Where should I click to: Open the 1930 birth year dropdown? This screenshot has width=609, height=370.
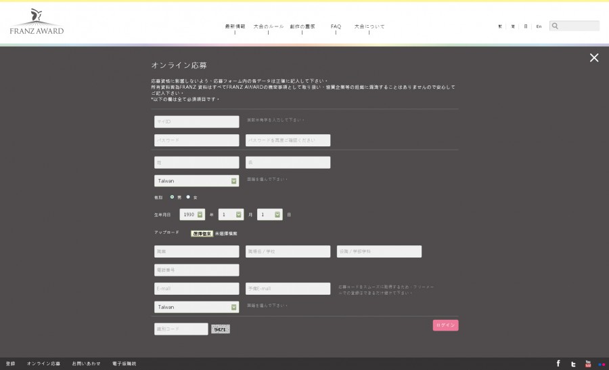click(x=192, y=214)
